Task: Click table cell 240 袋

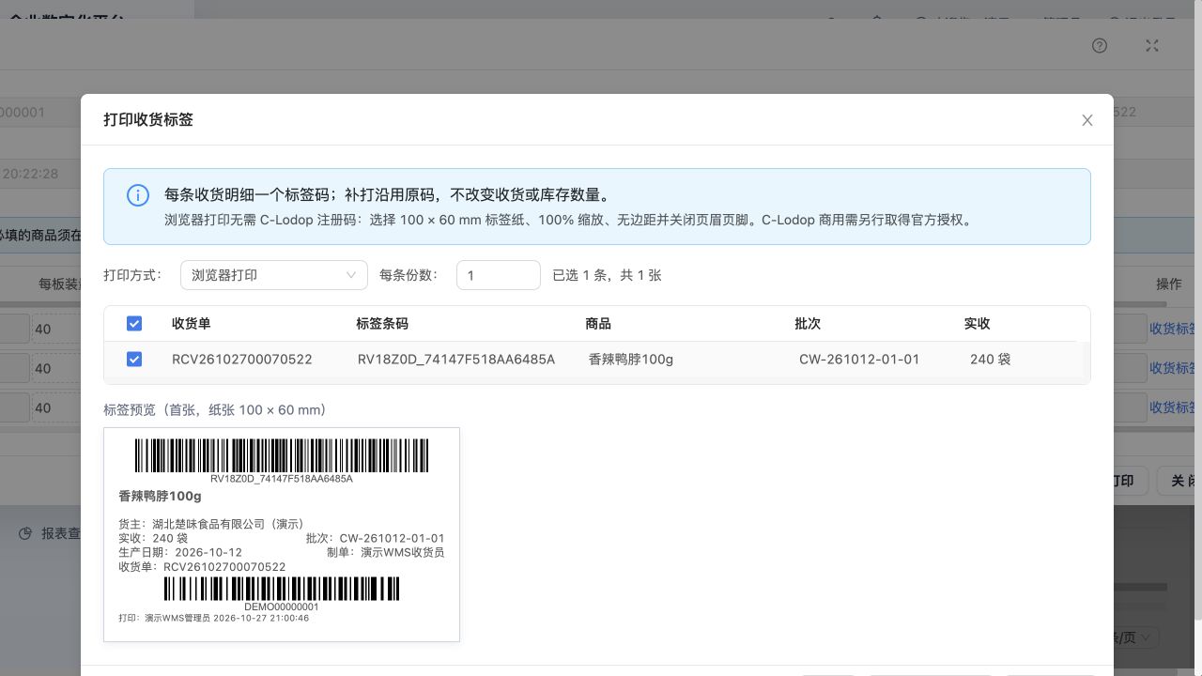Action: [x=990, y=359]
